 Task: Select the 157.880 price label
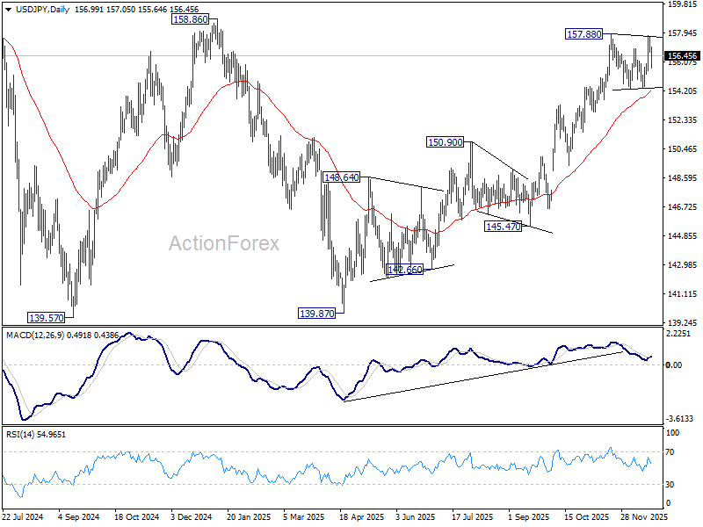pos(583,34)
